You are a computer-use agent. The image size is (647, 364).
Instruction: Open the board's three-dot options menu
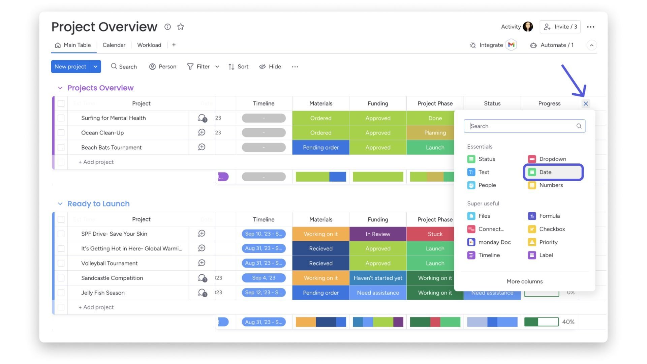coord(590,27)
